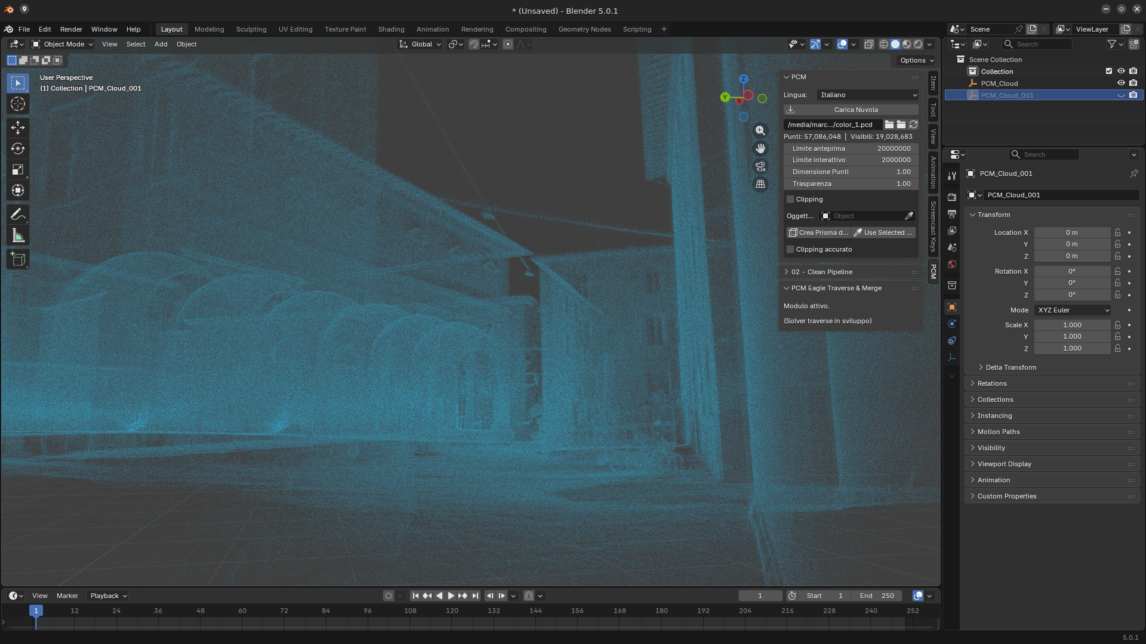Activate the Scale tool
Screen dimensions: 1146x644
[x=18, y=170]
